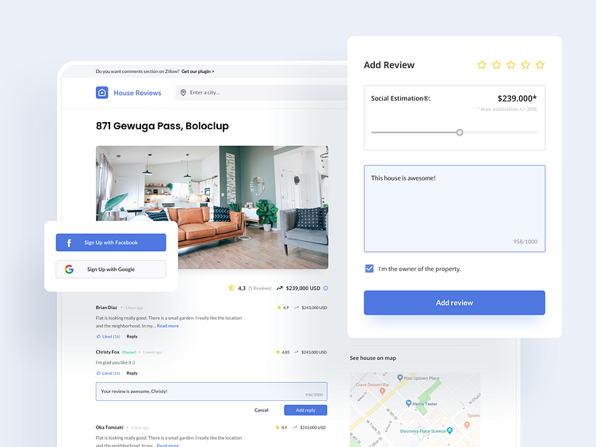Expand Brian Diaz's review with Read more
Screen dimensions: 596x447
click(x=168, y=326)
